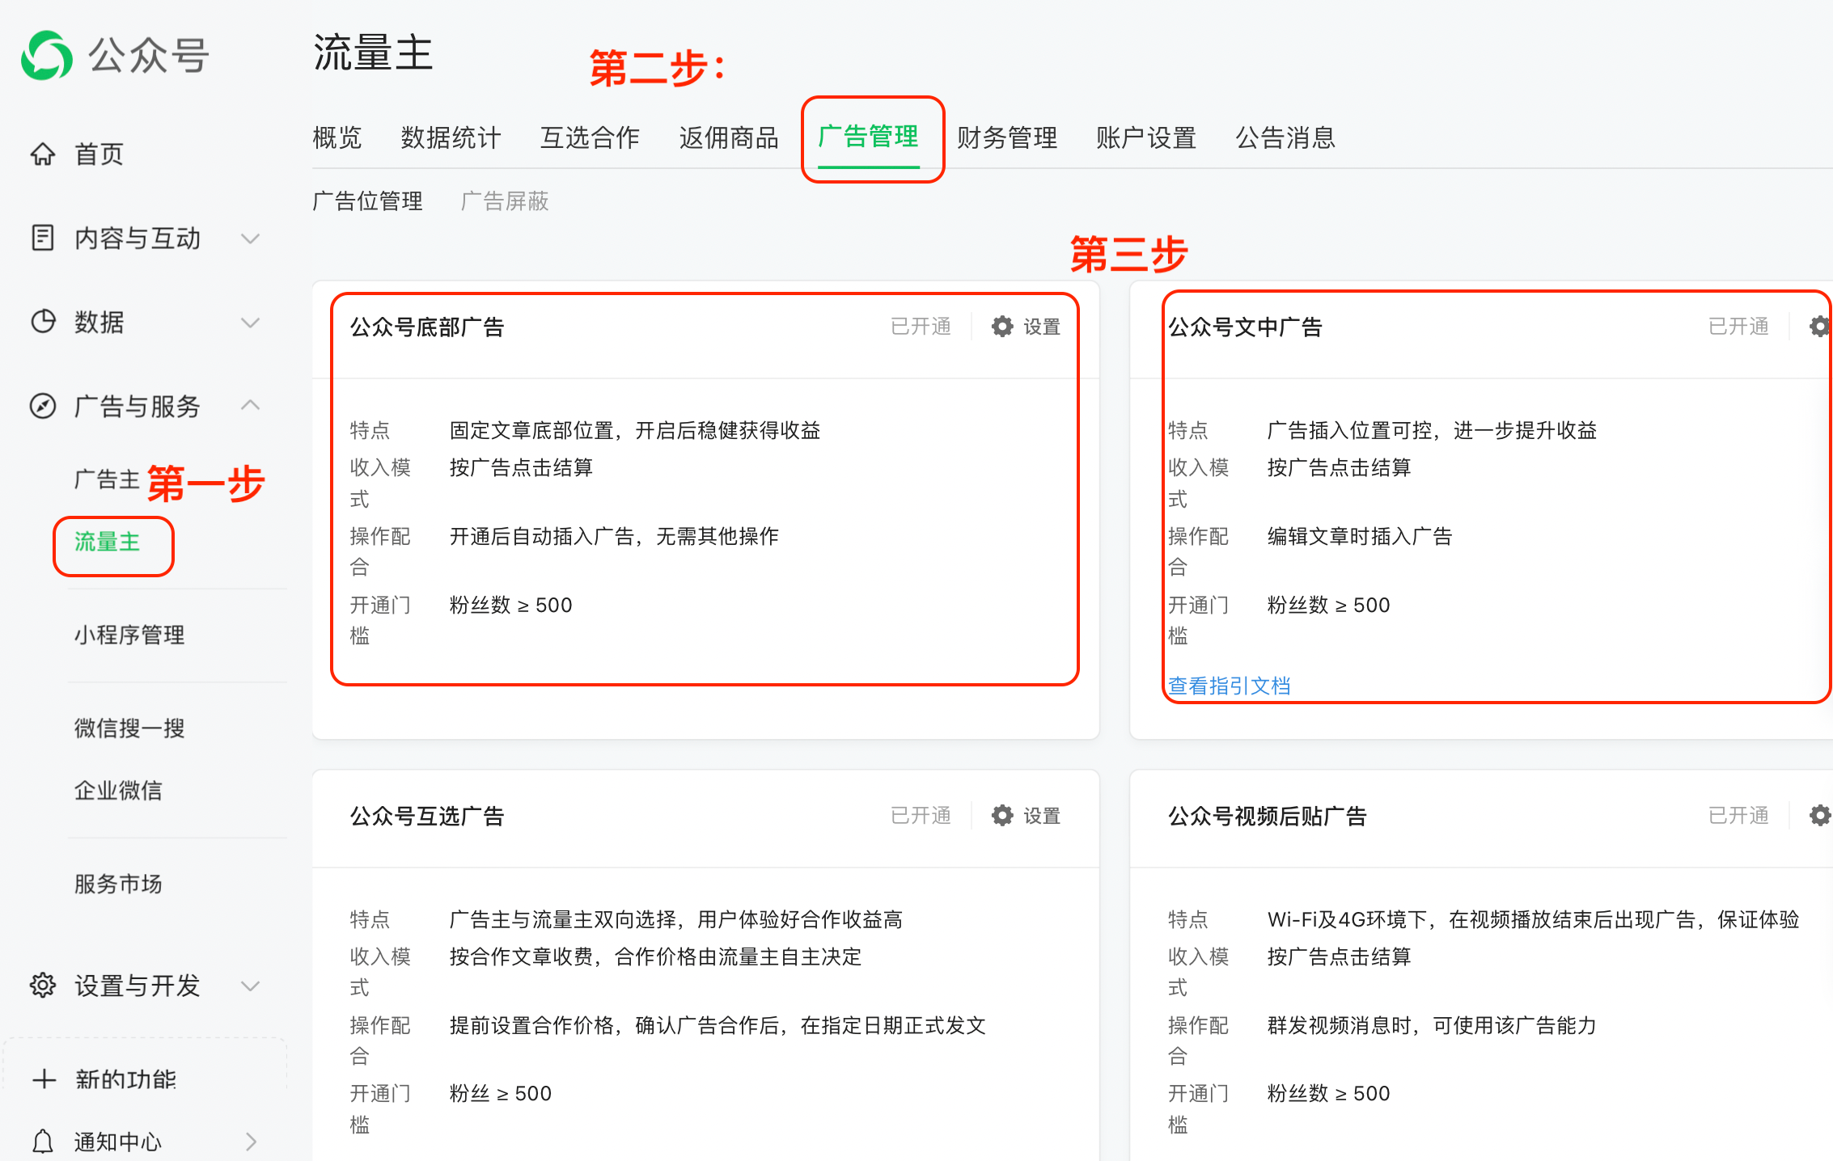
Task: Click 新的功能 in the sidebar
Action: 125,1079
